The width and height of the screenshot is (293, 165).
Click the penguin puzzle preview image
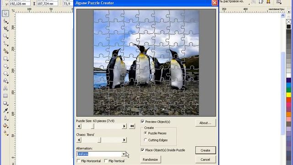coord(146,62)
